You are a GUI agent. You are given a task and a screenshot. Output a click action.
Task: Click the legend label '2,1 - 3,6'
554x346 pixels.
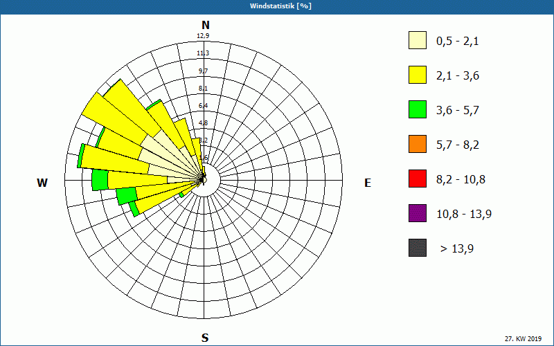click(458, 76)
